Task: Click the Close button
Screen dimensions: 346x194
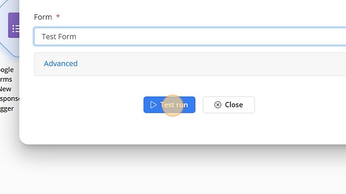Action: click(x=228, y=105)
